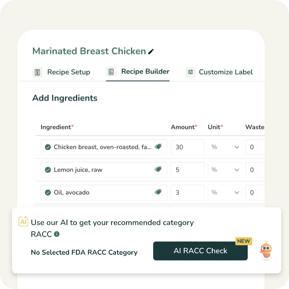Select the Recipe Builder tab

145,72
